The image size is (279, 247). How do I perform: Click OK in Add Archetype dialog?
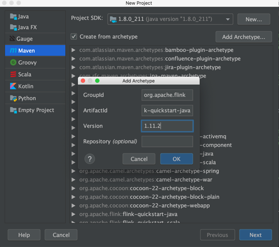[x=176, y=159]
